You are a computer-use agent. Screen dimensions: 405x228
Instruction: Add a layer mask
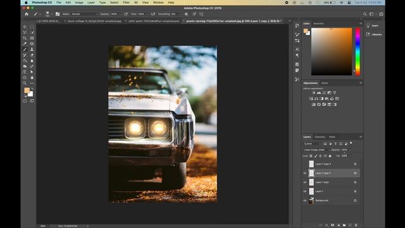tap(332, 225)
